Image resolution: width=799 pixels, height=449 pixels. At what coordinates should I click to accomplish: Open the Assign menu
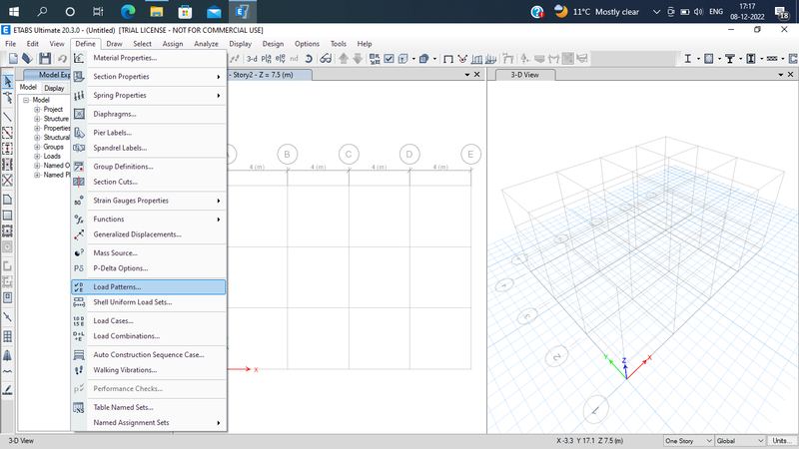click(x=173, y=44)
